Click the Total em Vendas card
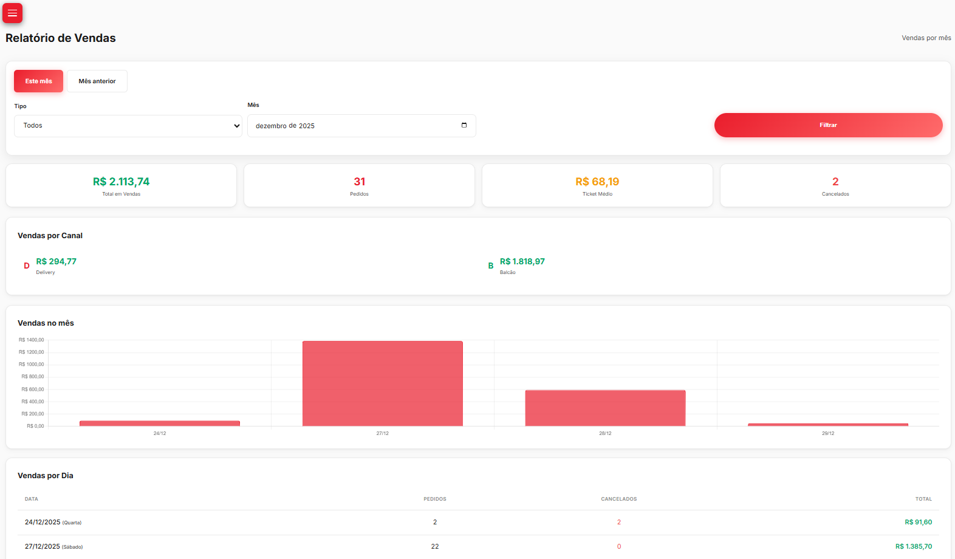The image size is (955, 559). (x=121, y=185)
